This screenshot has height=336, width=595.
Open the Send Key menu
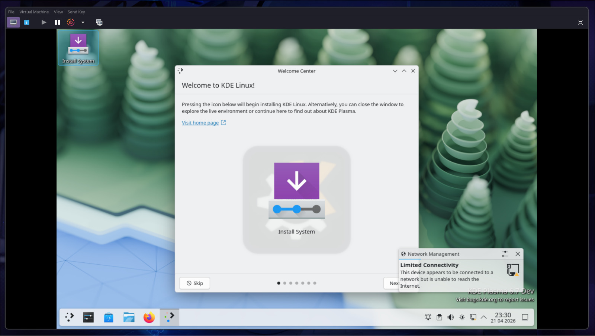(76, 12)
